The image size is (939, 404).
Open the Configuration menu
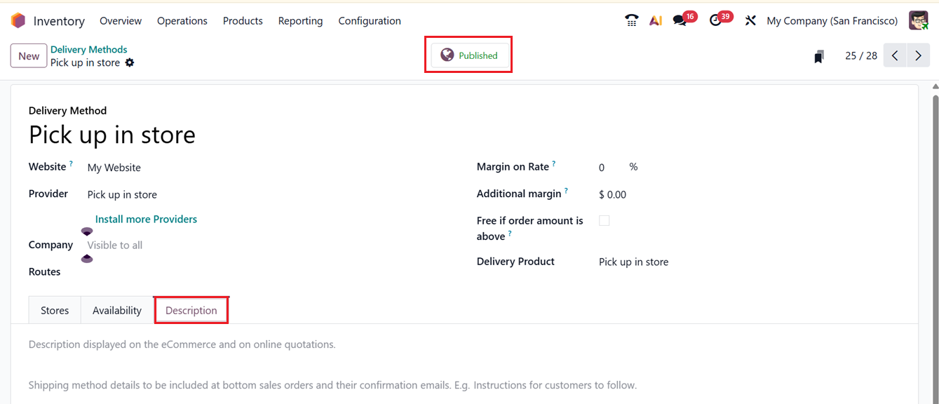(370, 21)
